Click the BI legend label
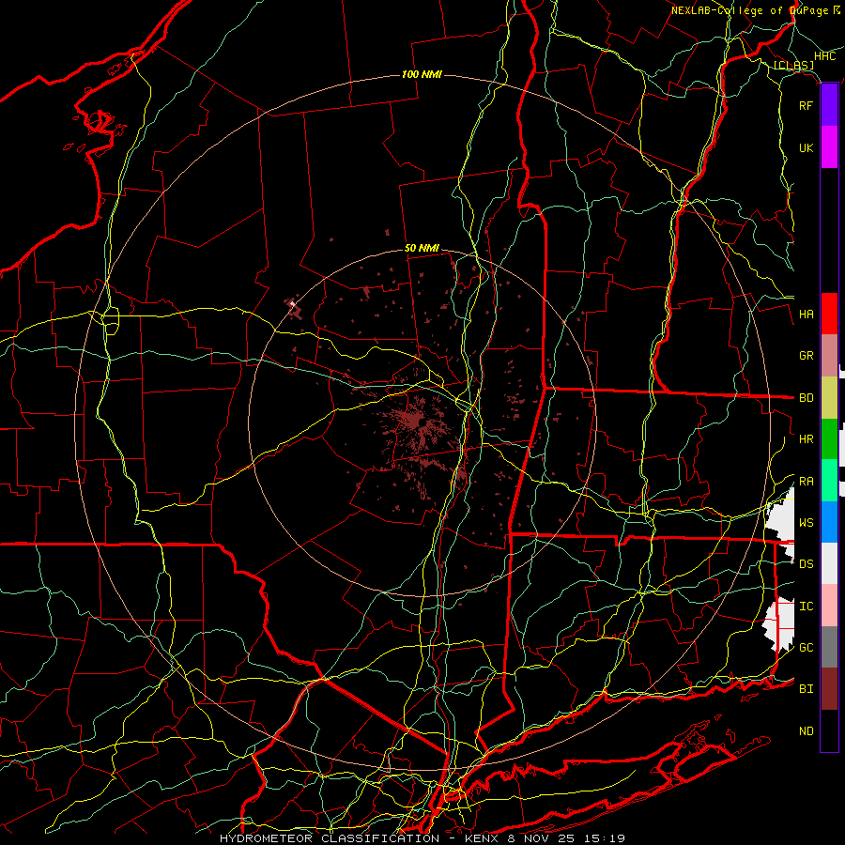Image resolution: width=845 pixels, height=845 pixels. [806, 689]
